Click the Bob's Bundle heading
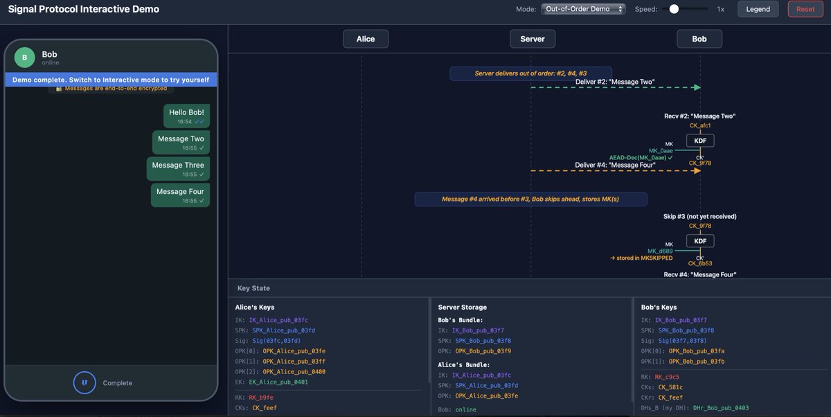 point(461,320)
